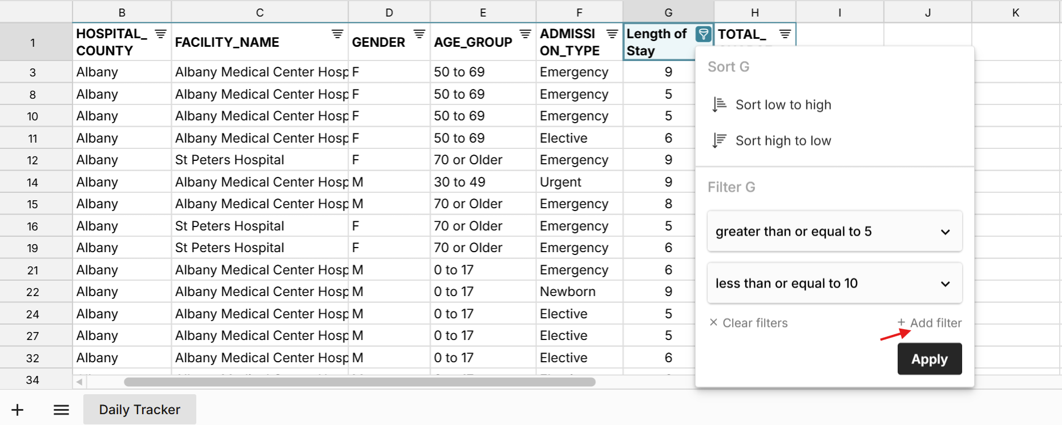Open the filter menu on FACILITY_NAME column

pyautogui.click(x=337, y=34)
